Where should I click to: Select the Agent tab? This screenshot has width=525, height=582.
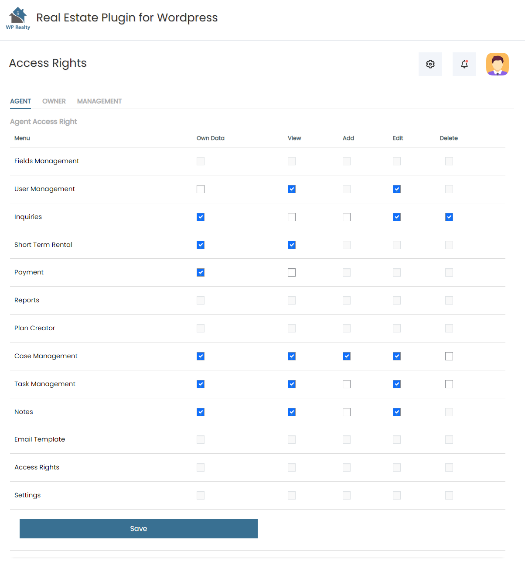point(20,101)
